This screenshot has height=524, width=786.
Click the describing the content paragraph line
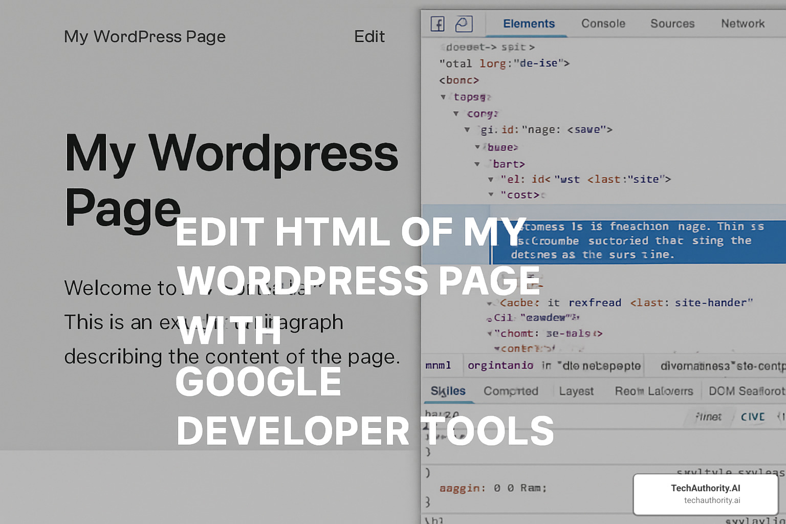click(232, 357)
